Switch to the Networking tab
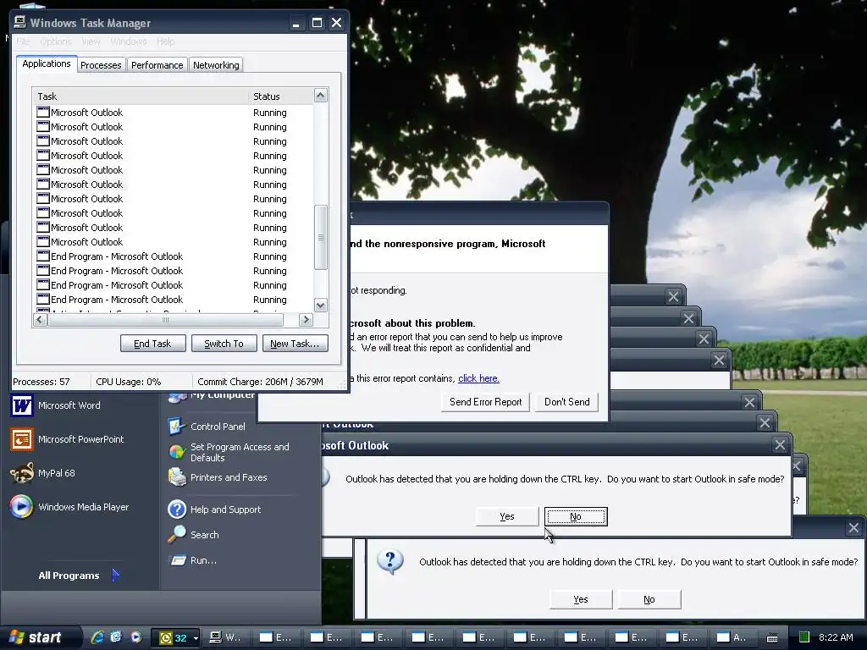The height and width of the screenshot is (650, 867). pyautogui.click(x=216, y=64)
